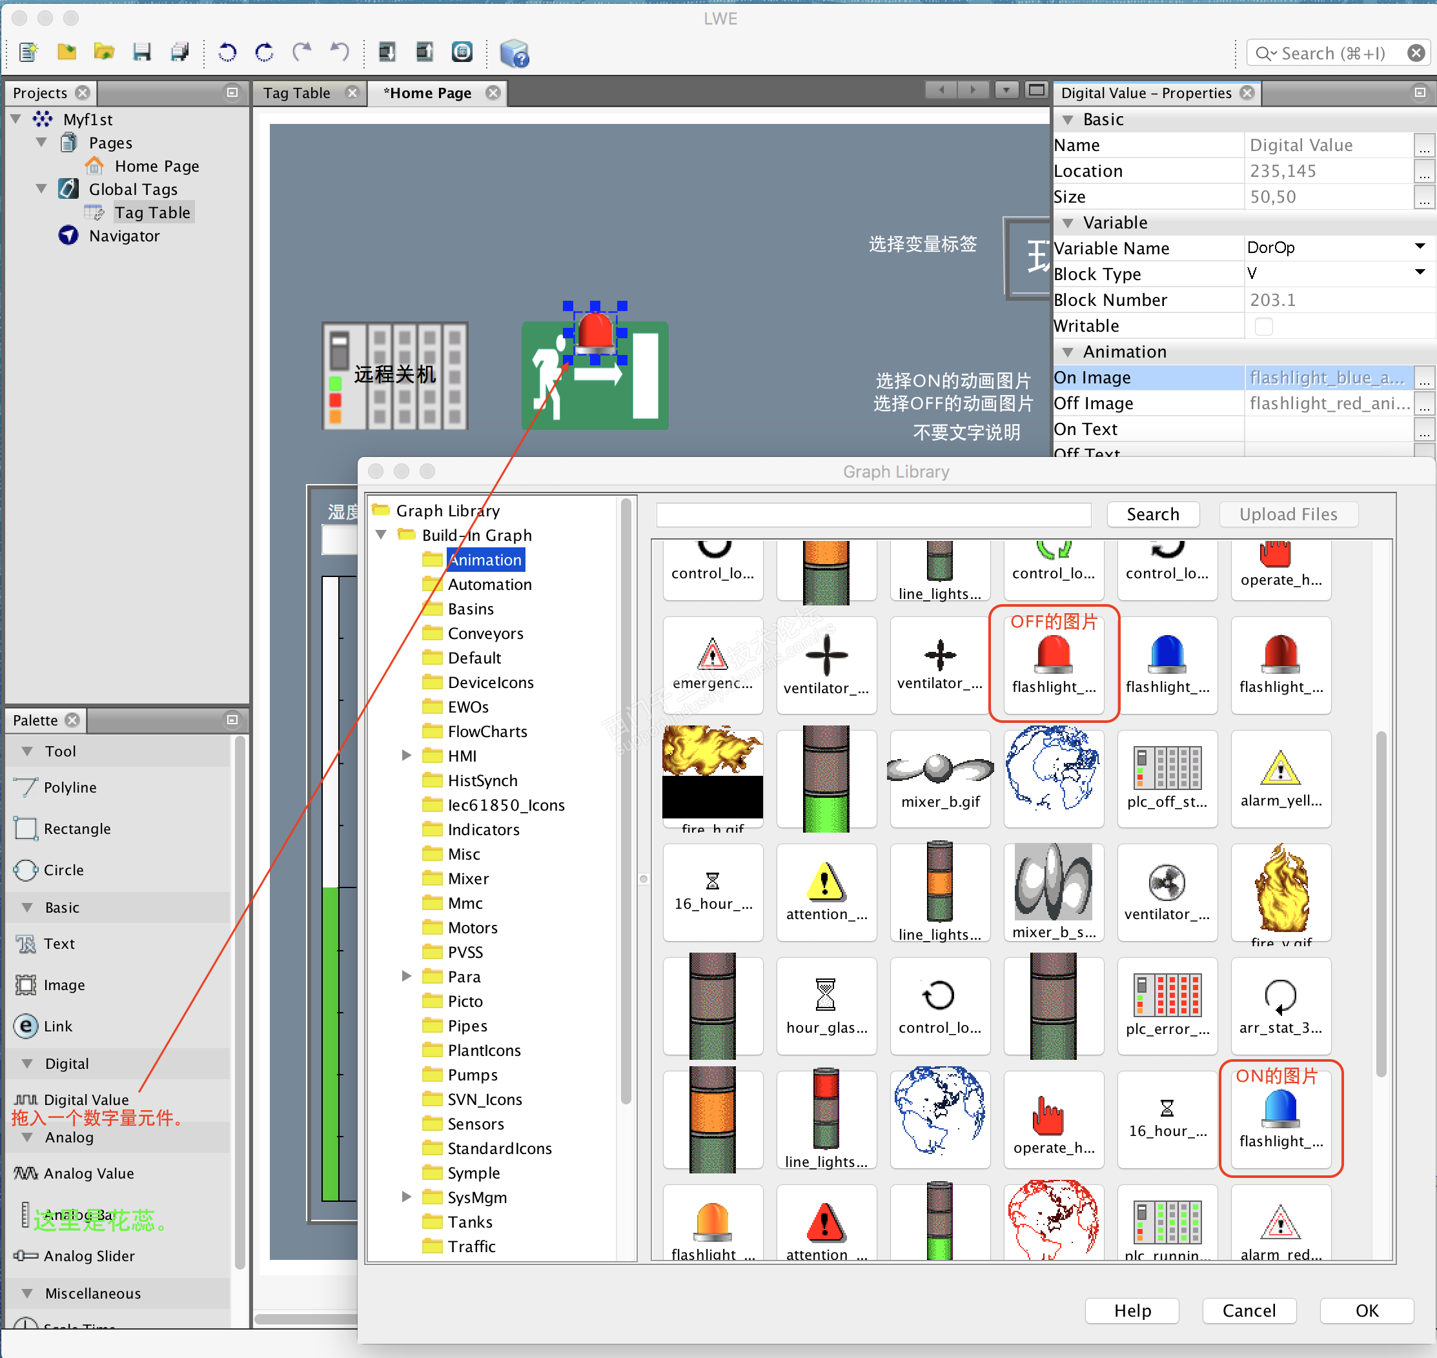Click the save all icon
The image size is (1437, 1358).
179,52
